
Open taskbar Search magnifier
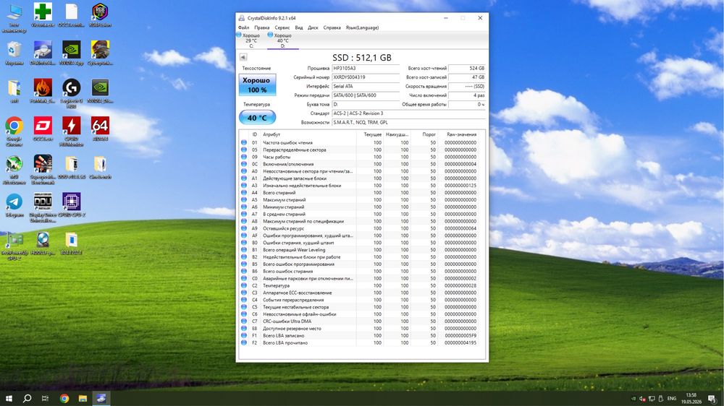pyautogui.click(x=27, y=398)
